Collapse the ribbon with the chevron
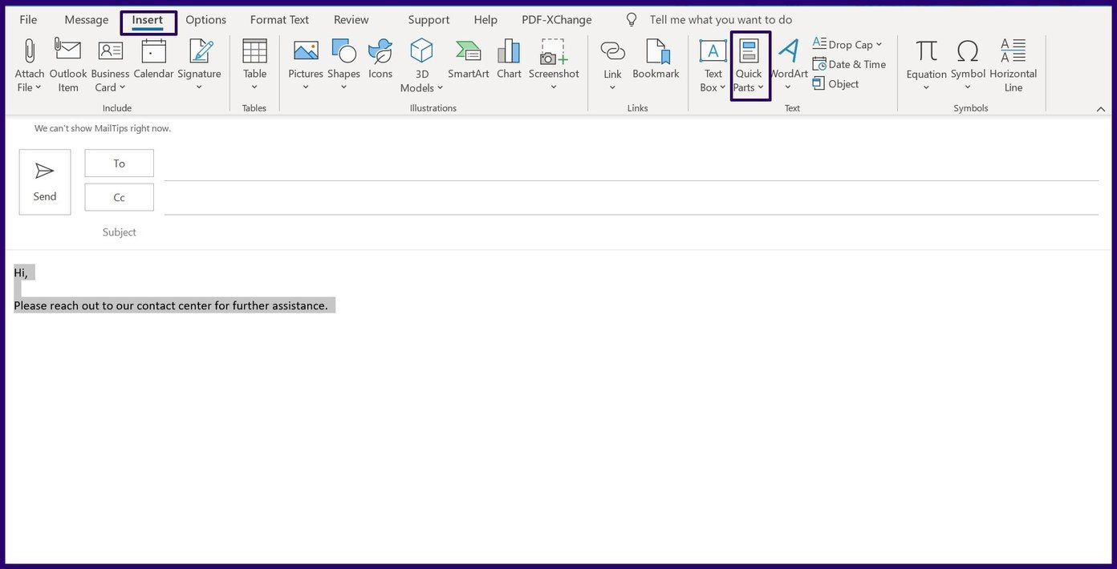 [1101, 108]
